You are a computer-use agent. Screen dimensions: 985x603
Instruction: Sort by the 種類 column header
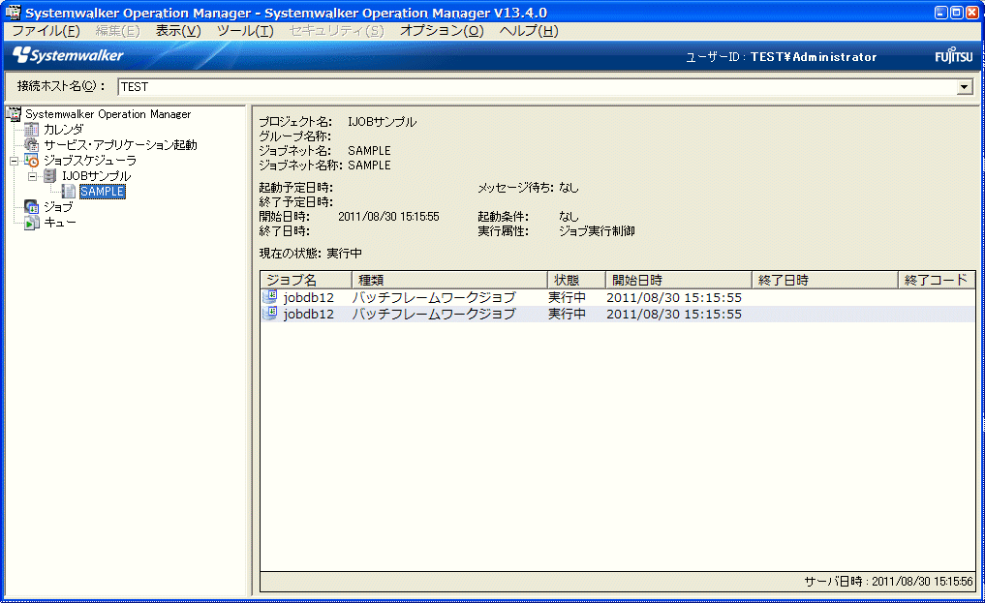tap(449, 280)
